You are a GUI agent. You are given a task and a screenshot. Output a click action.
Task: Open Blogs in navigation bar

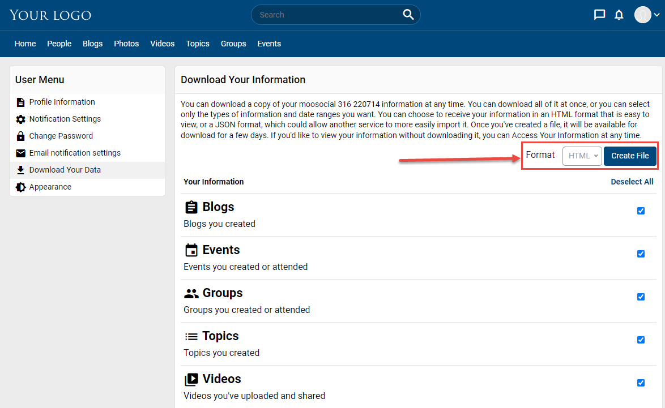[x=92, y=44]
